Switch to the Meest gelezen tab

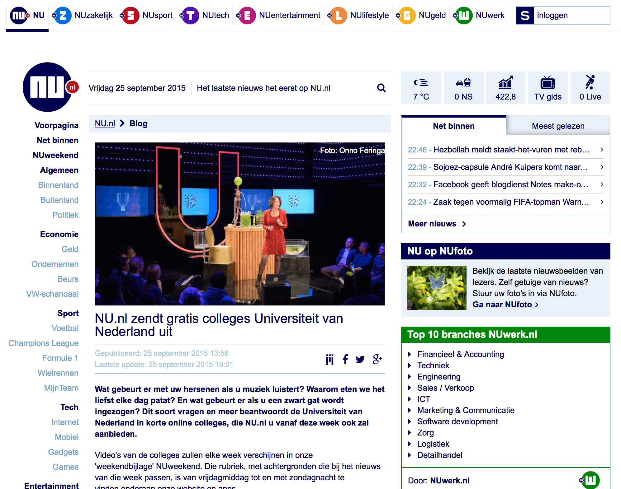click(x=558, y=126)
